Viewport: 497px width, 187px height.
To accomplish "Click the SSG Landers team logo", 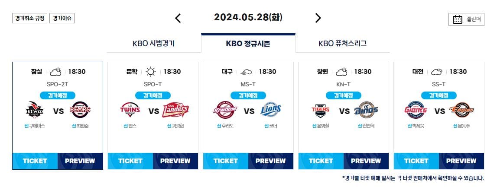I will [x=175, y=111].
